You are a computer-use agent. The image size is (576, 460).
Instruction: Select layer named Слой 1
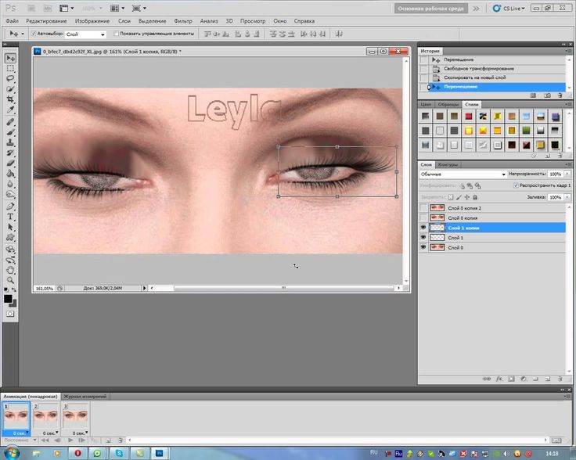point(492,238)
